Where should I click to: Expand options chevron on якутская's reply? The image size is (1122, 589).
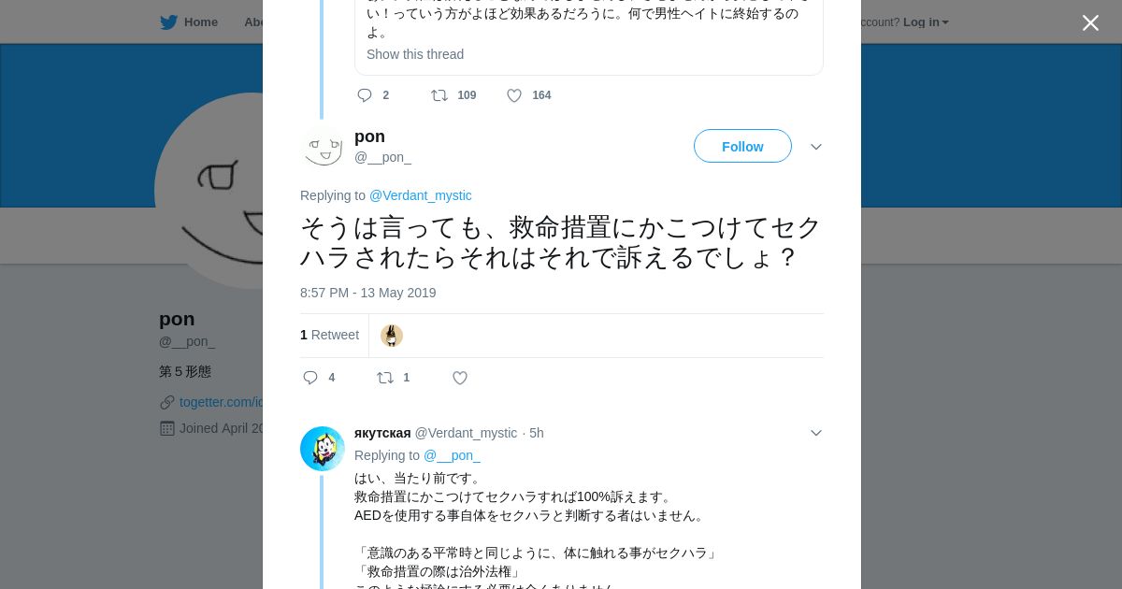(x=816, y=433)
